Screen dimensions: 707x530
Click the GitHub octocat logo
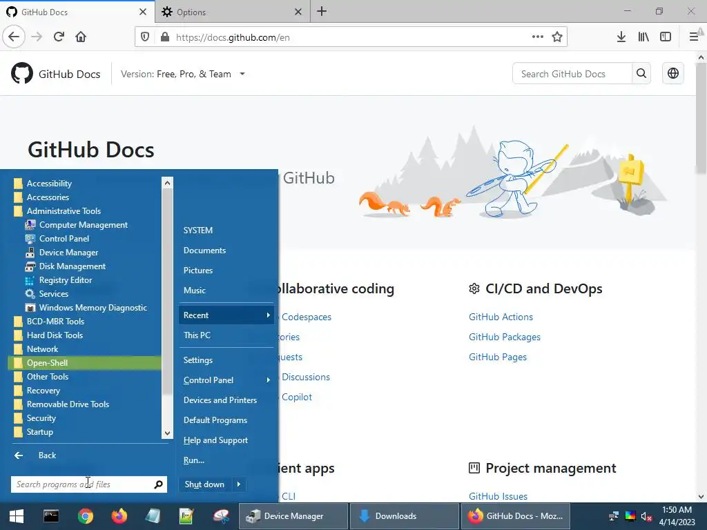click(21, 73)
